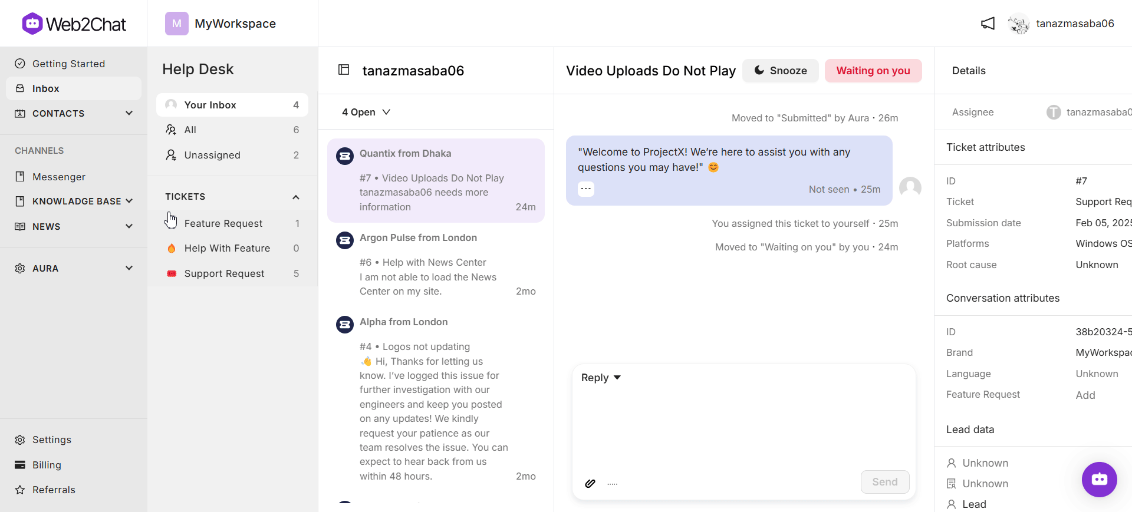The height and width of the screenshot is (512, 1132).
Task: Open the chat widget bubble
Action: point(1099,479)
